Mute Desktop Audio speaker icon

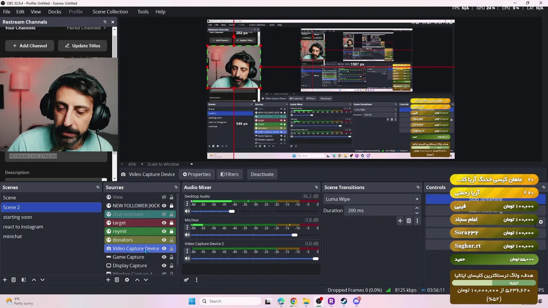(x=187, y=211)
